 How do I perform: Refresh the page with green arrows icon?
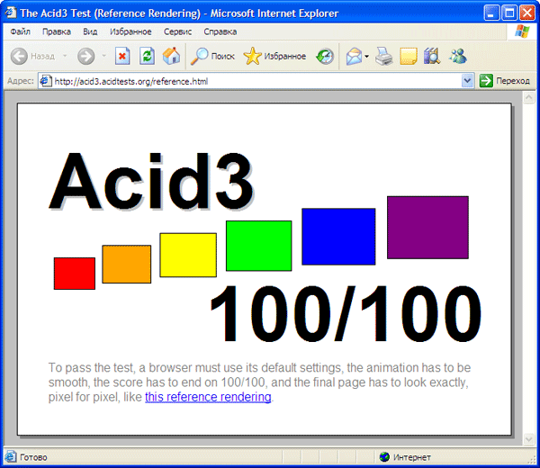pyautogui.click(x=147, y=56)
